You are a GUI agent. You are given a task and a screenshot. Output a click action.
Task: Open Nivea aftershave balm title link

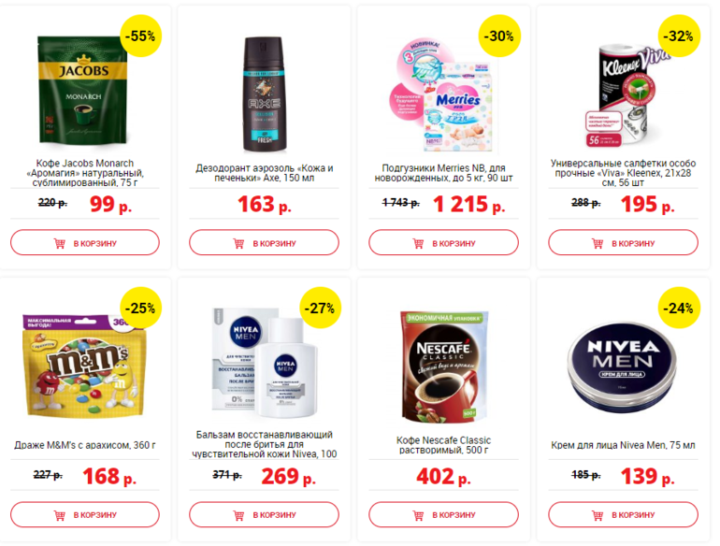click(x=264, y=444)
